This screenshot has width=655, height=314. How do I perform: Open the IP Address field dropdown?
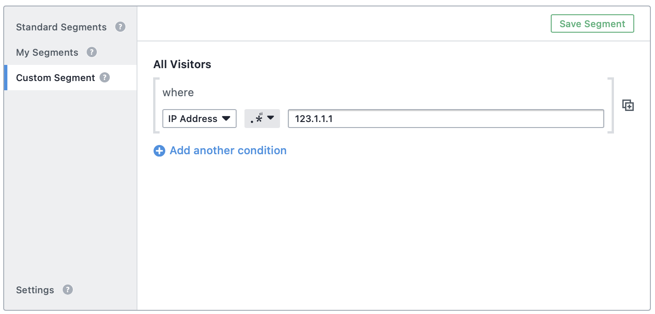[199, 118]
